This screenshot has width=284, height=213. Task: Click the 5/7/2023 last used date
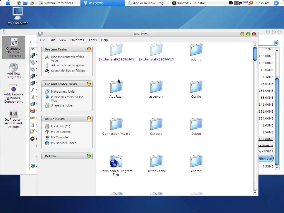[265, 151]
